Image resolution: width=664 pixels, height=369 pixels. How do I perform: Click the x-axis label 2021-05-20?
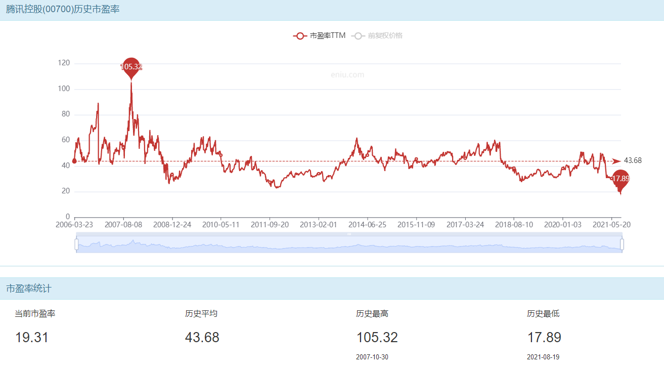(611, 224)
